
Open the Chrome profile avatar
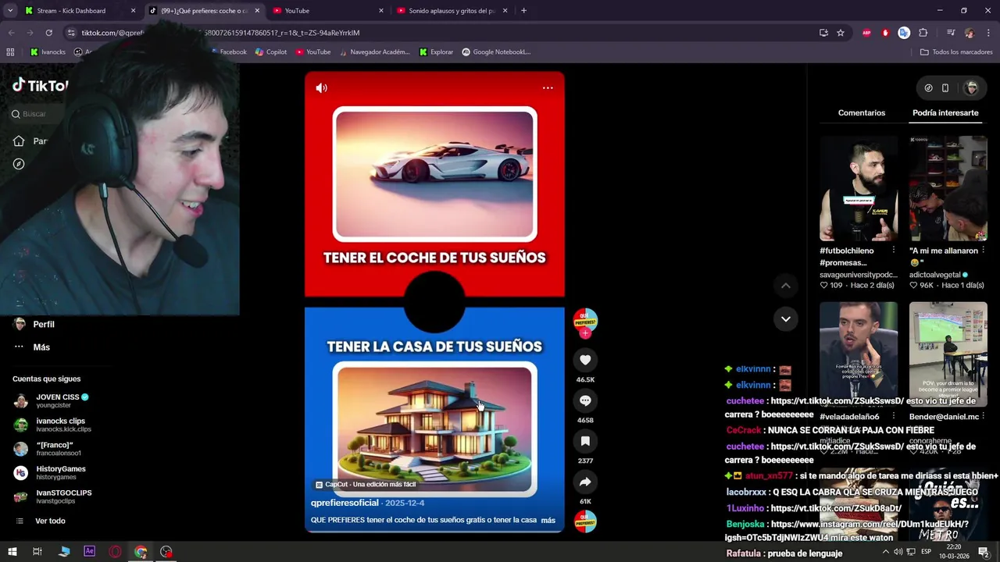(x=970, y=33)
